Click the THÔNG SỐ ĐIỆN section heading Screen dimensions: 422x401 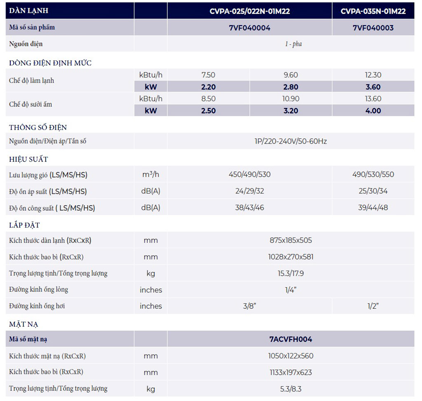point(38,127)
